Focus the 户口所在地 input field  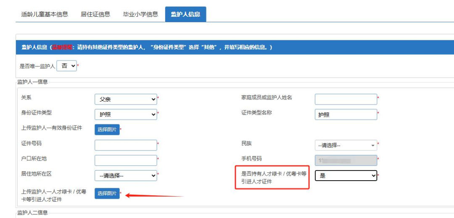[x=126, y=160]
